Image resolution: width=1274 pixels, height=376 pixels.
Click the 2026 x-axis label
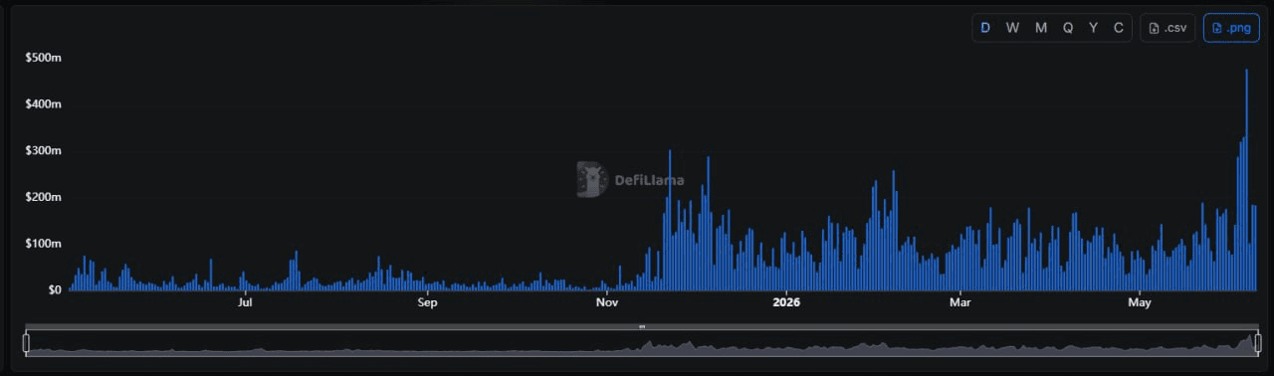coord(786,302)
